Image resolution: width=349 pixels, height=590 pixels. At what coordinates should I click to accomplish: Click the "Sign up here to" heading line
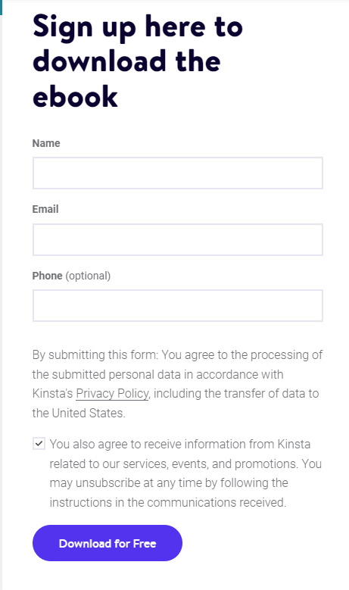(138, 27)
